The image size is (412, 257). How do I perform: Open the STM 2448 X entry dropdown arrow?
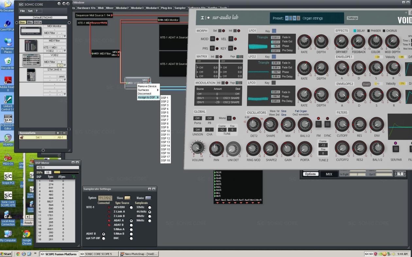(x=65, y=80)
